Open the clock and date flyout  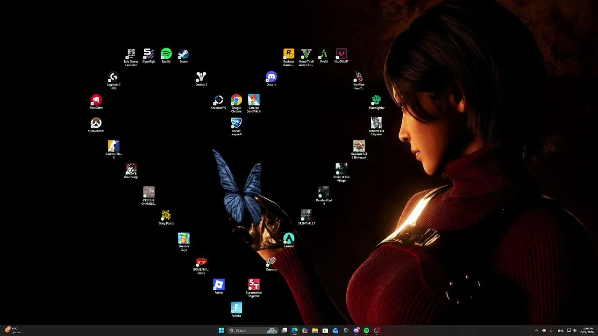(587, 330)
